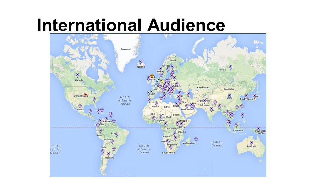
Task: Select the Argentina label
Action: [109, 158]
